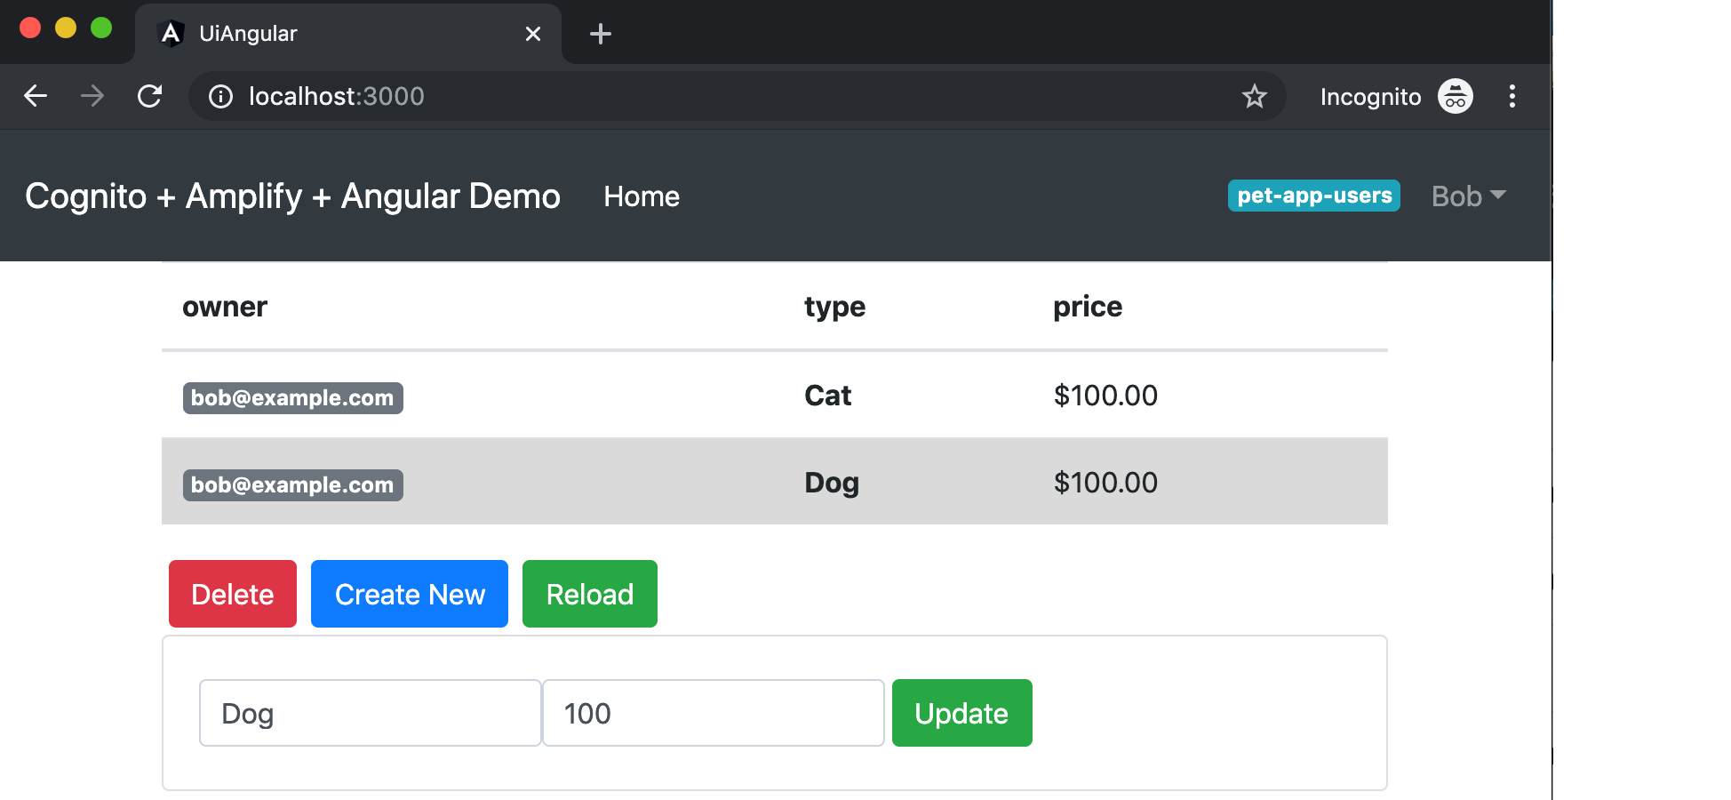Open Chrome's three-dot menu
The image size is (1731, 800).
click(1512, 97)
